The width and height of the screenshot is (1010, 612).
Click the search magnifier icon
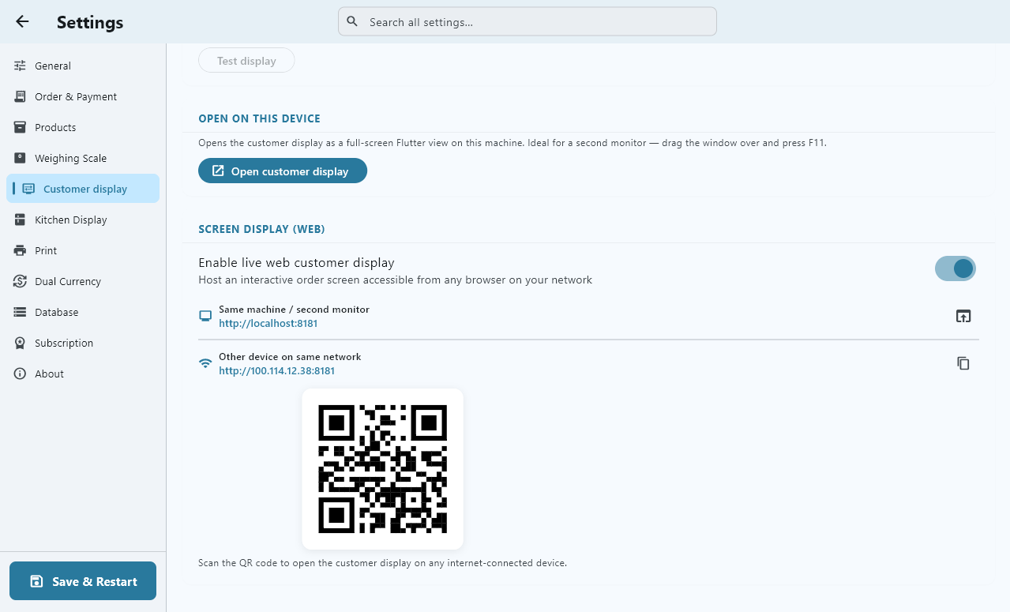point(352,22)
